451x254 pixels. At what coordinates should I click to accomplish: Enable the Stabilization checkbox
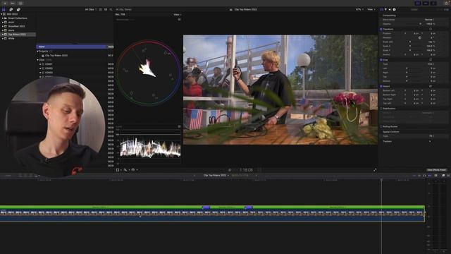[381, 109]
